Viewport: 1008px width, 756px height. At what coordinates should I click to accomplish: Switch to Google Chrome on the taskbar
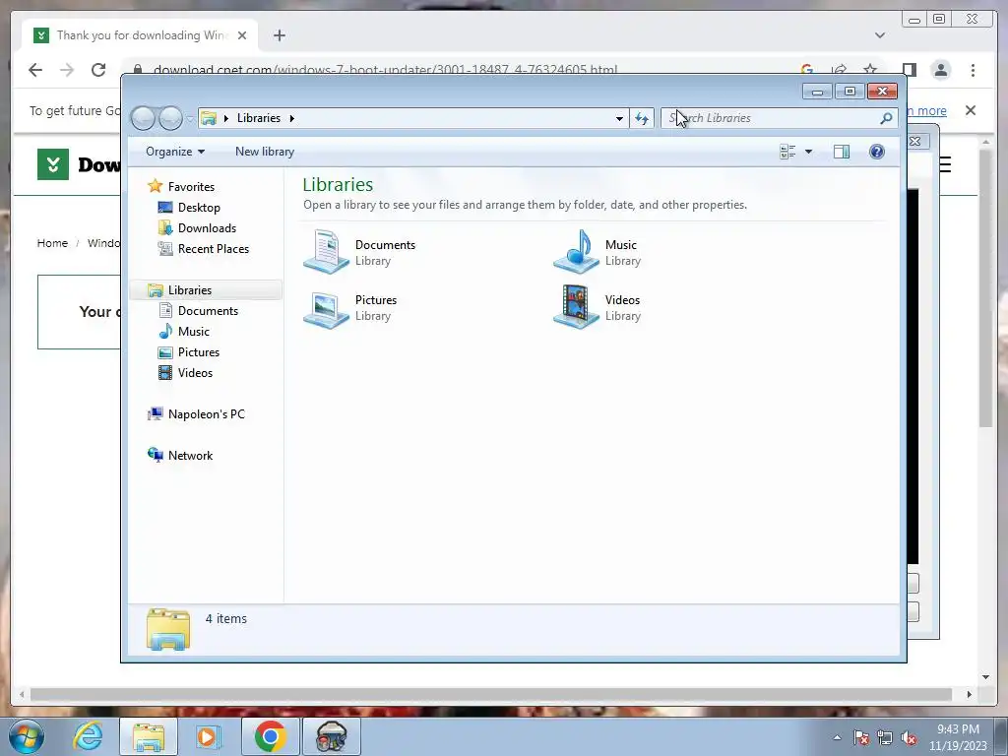pyautogui.click(x=270, y=736)
